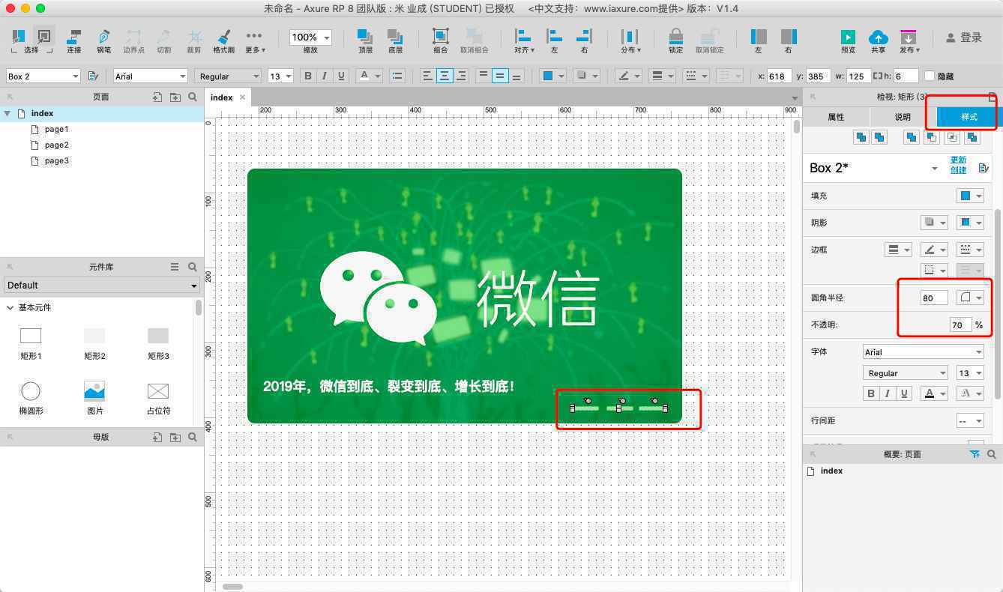Align text center in the format bar

[x=445, y=76]
